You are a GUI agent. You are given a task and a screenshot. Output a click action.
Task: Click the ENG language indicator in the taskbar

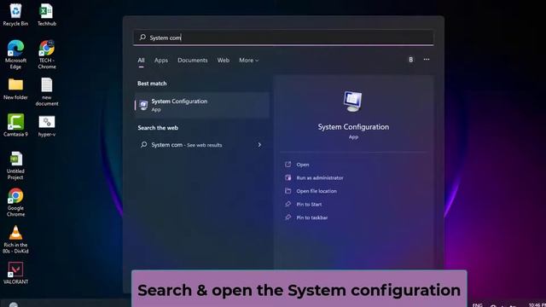478,305
